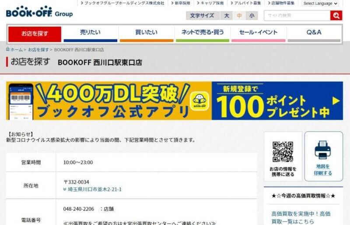Click ★☆今週の高価買取情報☆★ heading

coord(303,196)
